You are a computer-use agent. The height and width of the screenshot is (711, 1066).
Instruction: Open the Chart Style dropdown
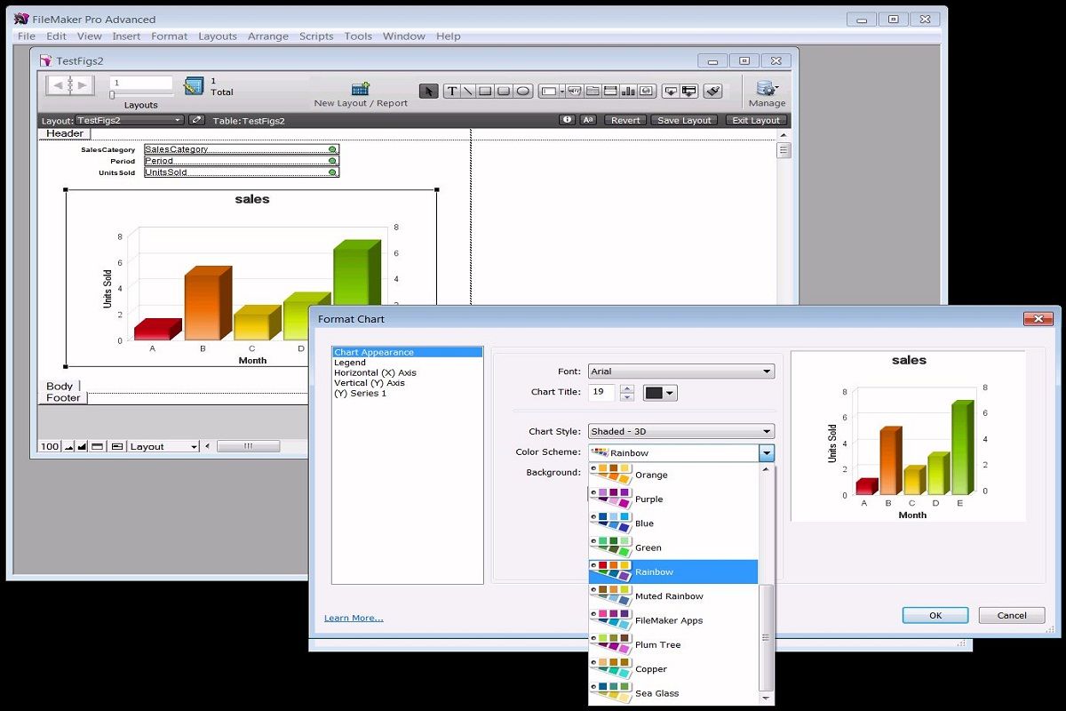click(680, 430)
